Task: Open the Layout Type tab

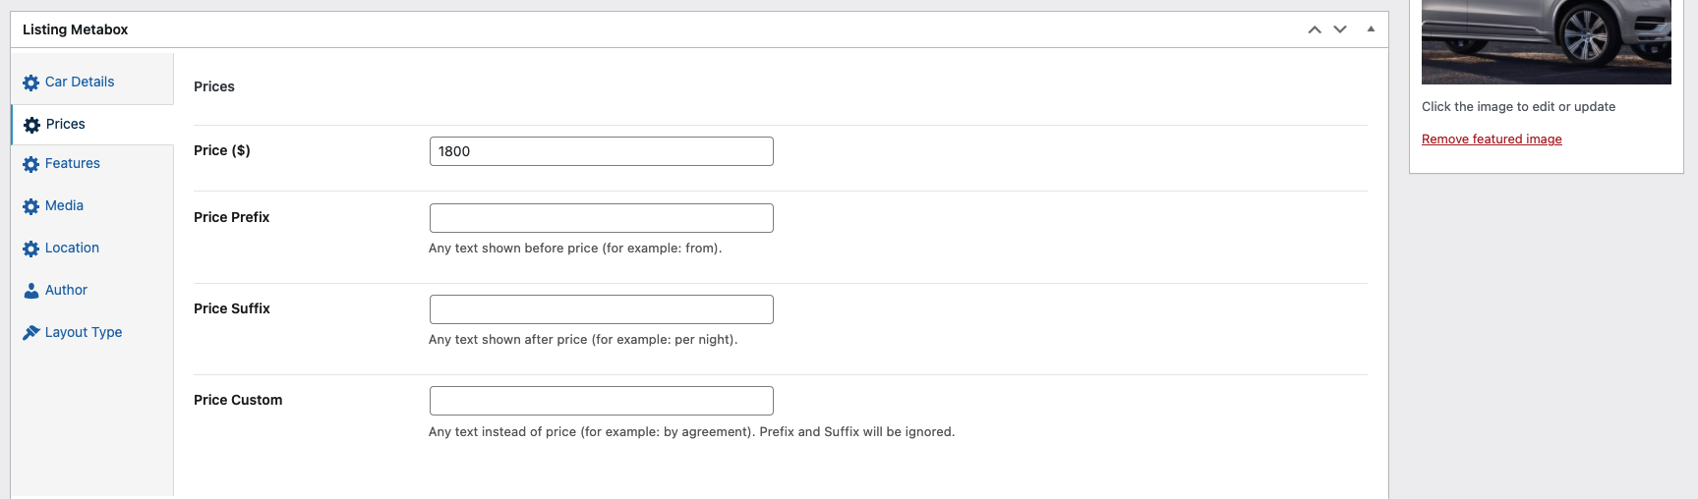Action: (x=84, y=332)
